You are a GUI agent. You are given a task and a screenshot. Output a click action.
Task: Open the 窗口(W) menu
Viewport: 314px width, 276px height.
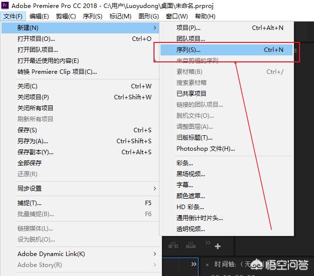pyautogui.click(x=177, y=16)
